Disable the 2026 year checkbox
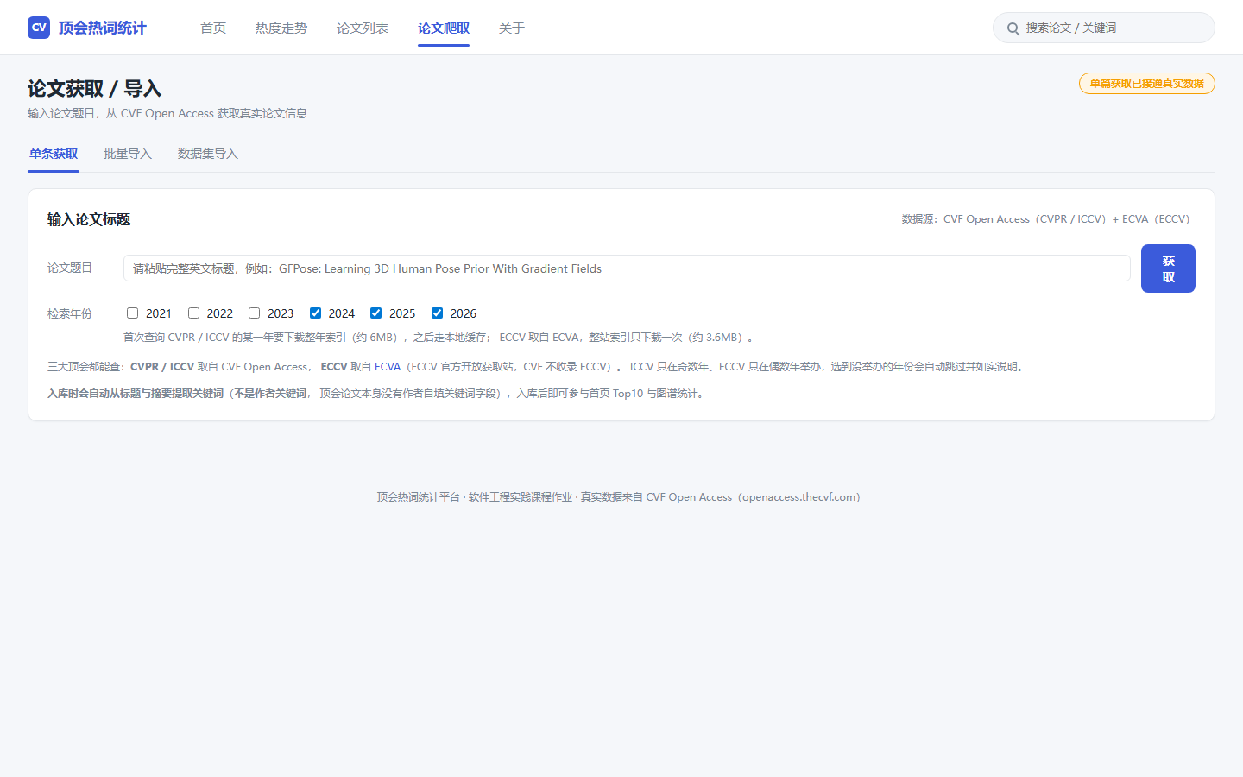 pos(438,313)
